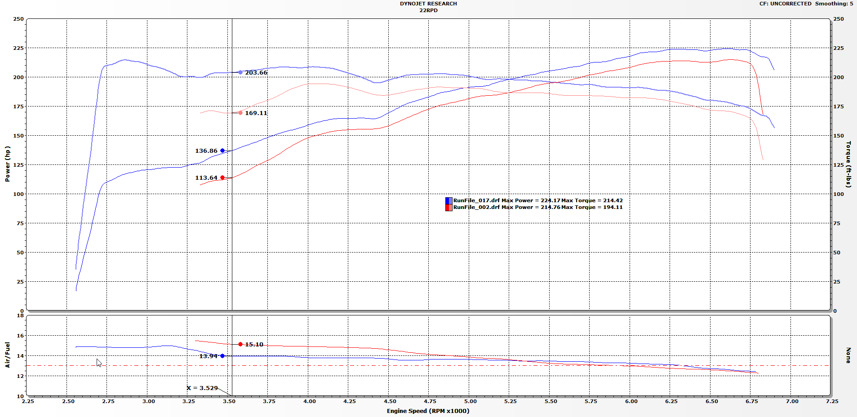Select the torque marker dot labeled 169.11

pos(240,113)
